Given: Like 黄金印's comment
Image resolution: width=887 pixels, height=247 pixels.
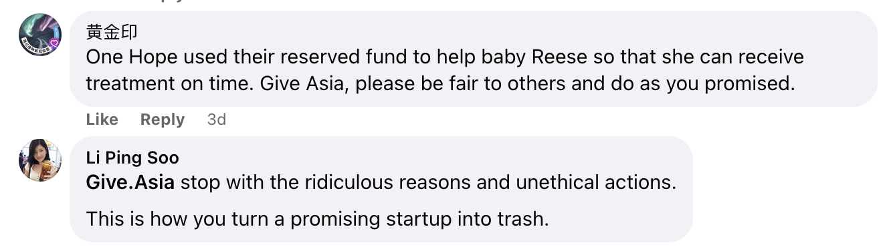Looking at the screenshot, I should click(x=102, y=119).
